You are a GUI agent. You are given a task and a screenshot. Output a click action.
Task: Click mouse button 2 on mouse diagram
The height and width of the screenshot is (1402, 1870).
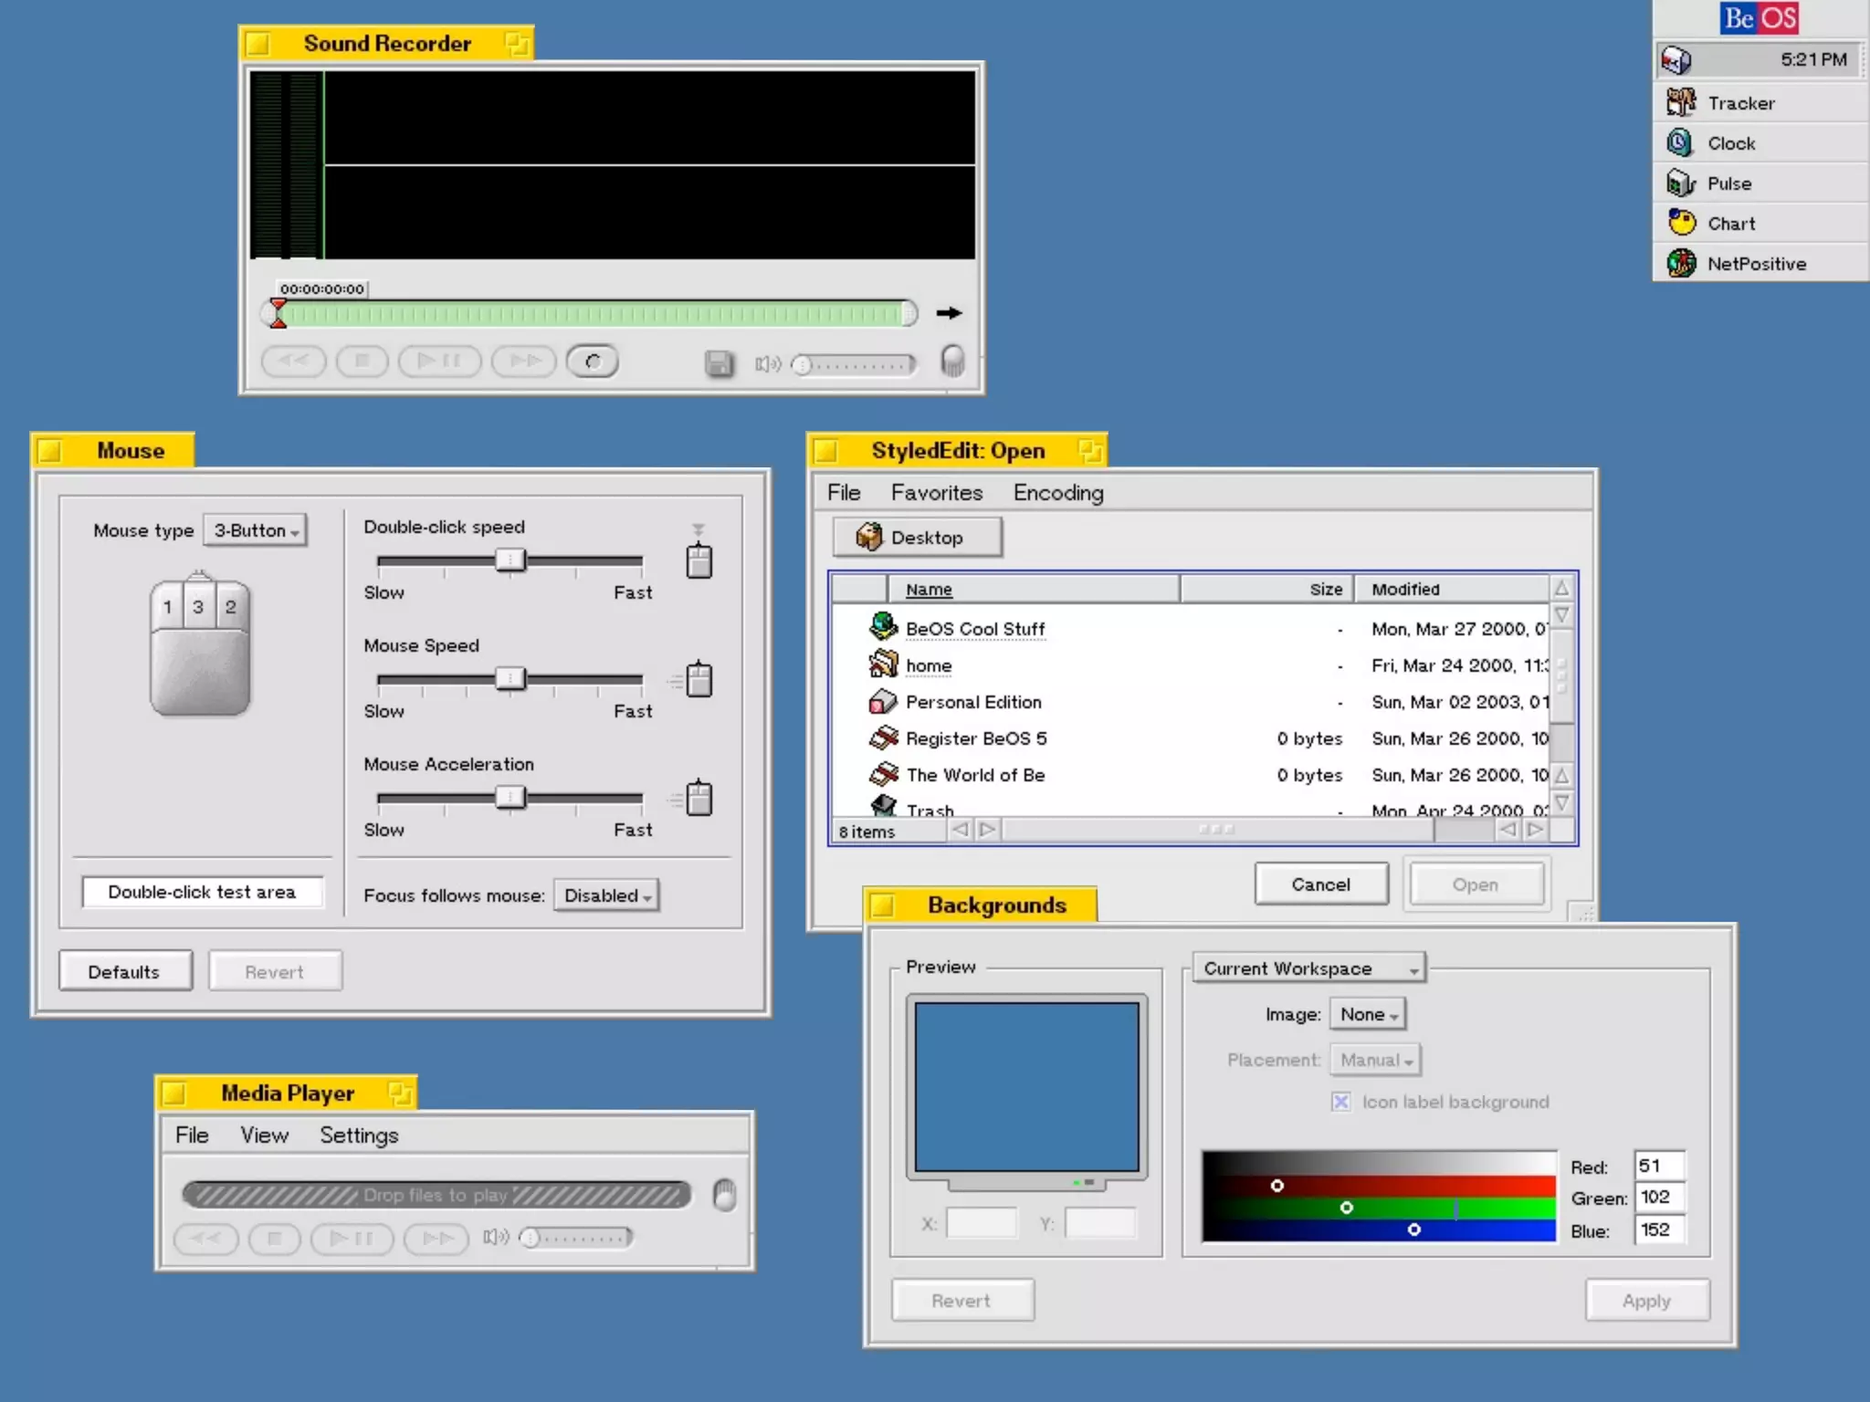tap(231, 607)
